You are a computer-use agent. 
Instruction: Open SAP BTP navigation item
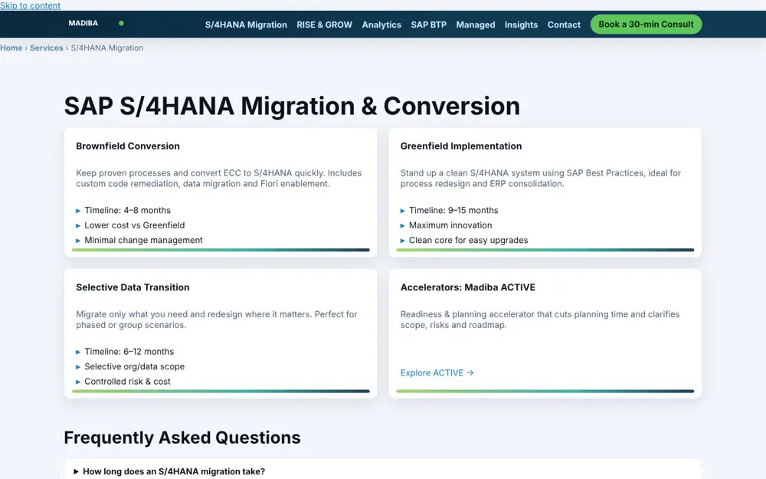[428, 25]
